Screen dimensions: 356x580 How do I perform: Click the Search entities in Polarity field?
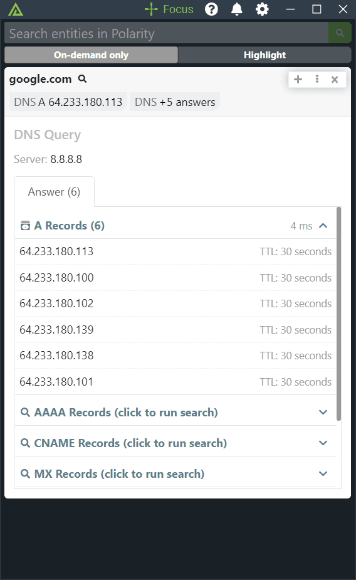pyautogui.click(x=166, y=33)
